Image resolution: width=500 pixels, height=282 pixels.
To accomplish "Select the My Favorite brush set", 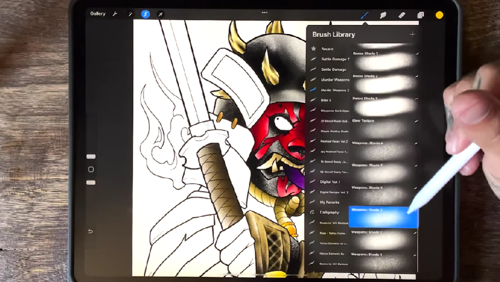I will pyautogui.click(x=330, y=202).
